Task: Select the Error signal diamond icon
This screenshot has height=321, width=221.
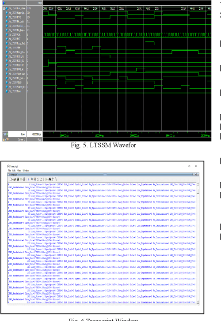Action: point(7,91)
